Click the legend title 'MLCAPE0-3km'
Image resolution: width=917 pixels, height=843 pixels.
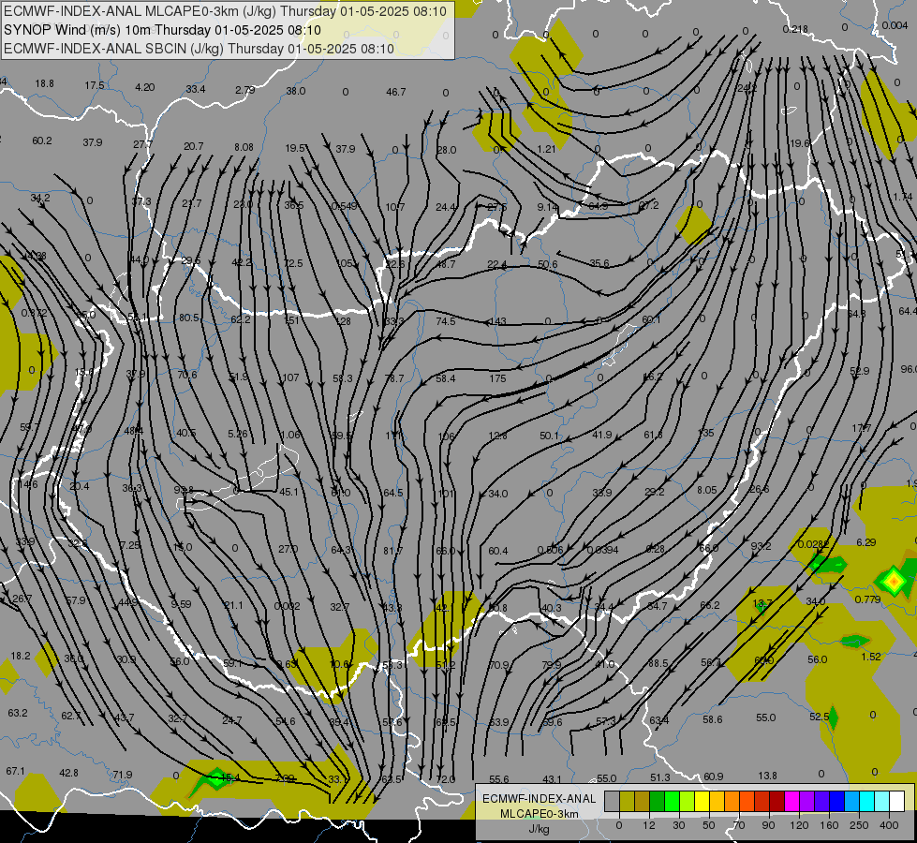point(539,814)
